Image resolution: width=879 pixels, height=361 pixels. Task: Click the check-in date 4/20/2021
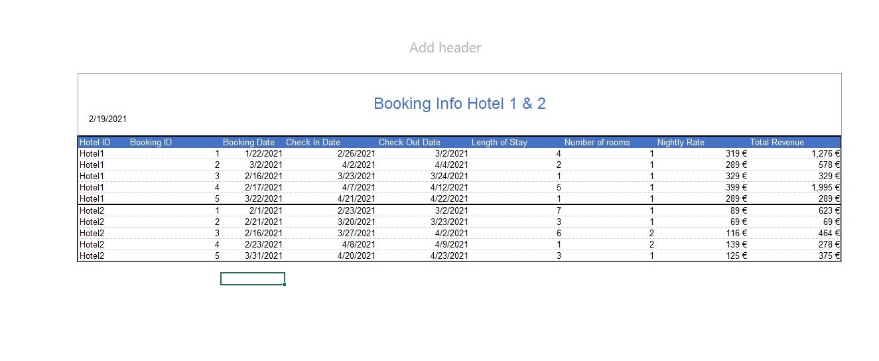point(356,255)
